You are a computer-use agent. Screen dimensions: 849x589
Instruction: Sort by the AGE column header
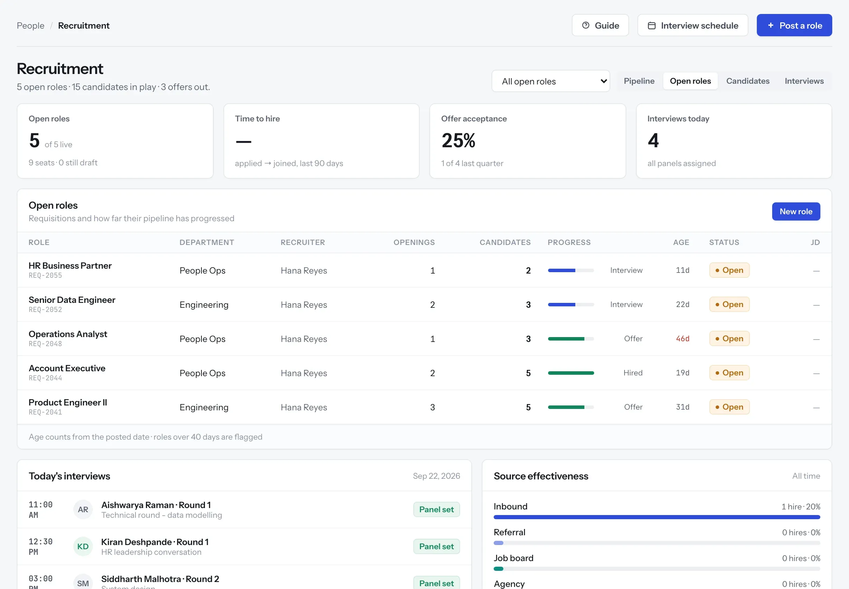(x=681, y=243)
